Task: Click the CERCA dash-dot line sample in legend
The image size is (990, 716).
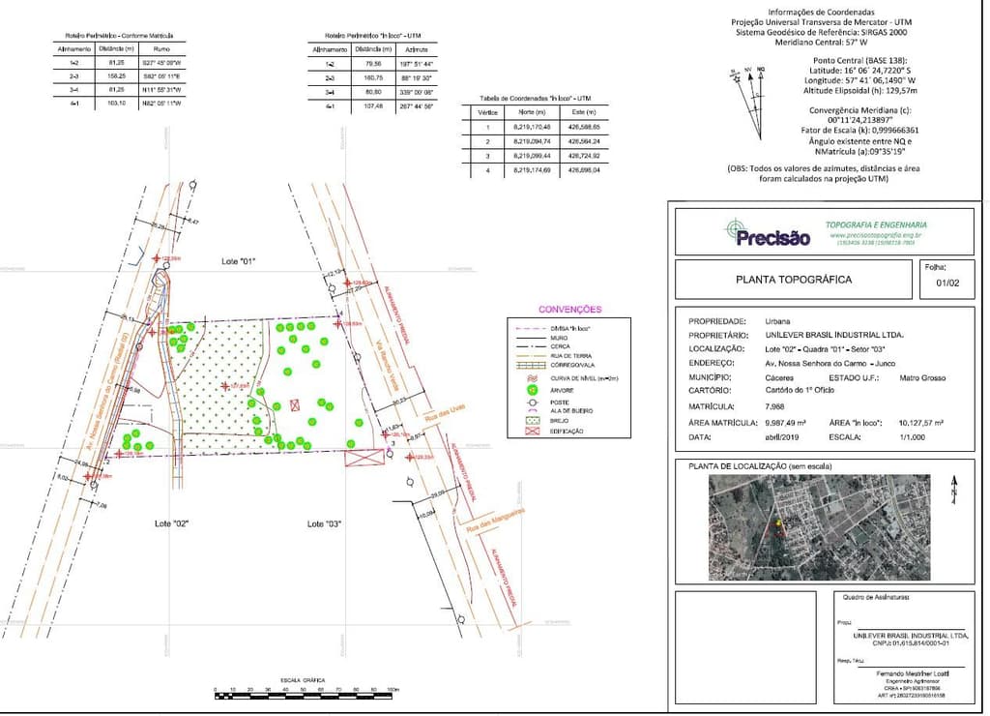Action: (x=531, y=347)
